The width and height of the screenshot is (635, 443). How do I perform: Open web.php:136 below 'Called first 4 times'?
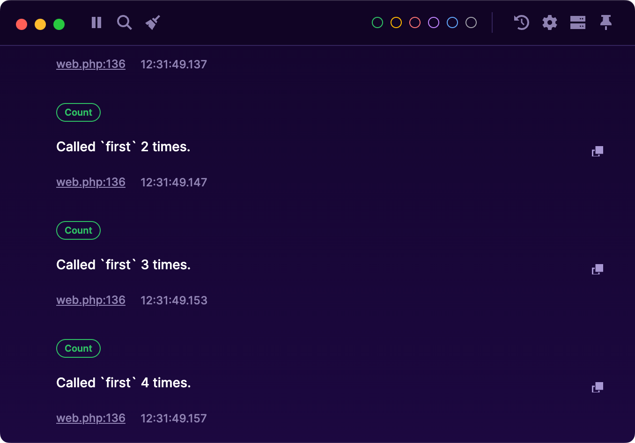[x=91, y=418]
